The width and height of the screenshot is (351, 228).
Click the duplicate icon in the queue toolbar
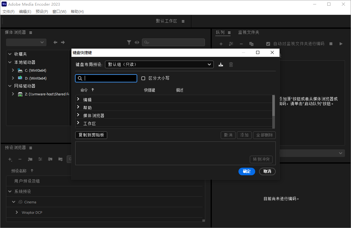point(252,44)
